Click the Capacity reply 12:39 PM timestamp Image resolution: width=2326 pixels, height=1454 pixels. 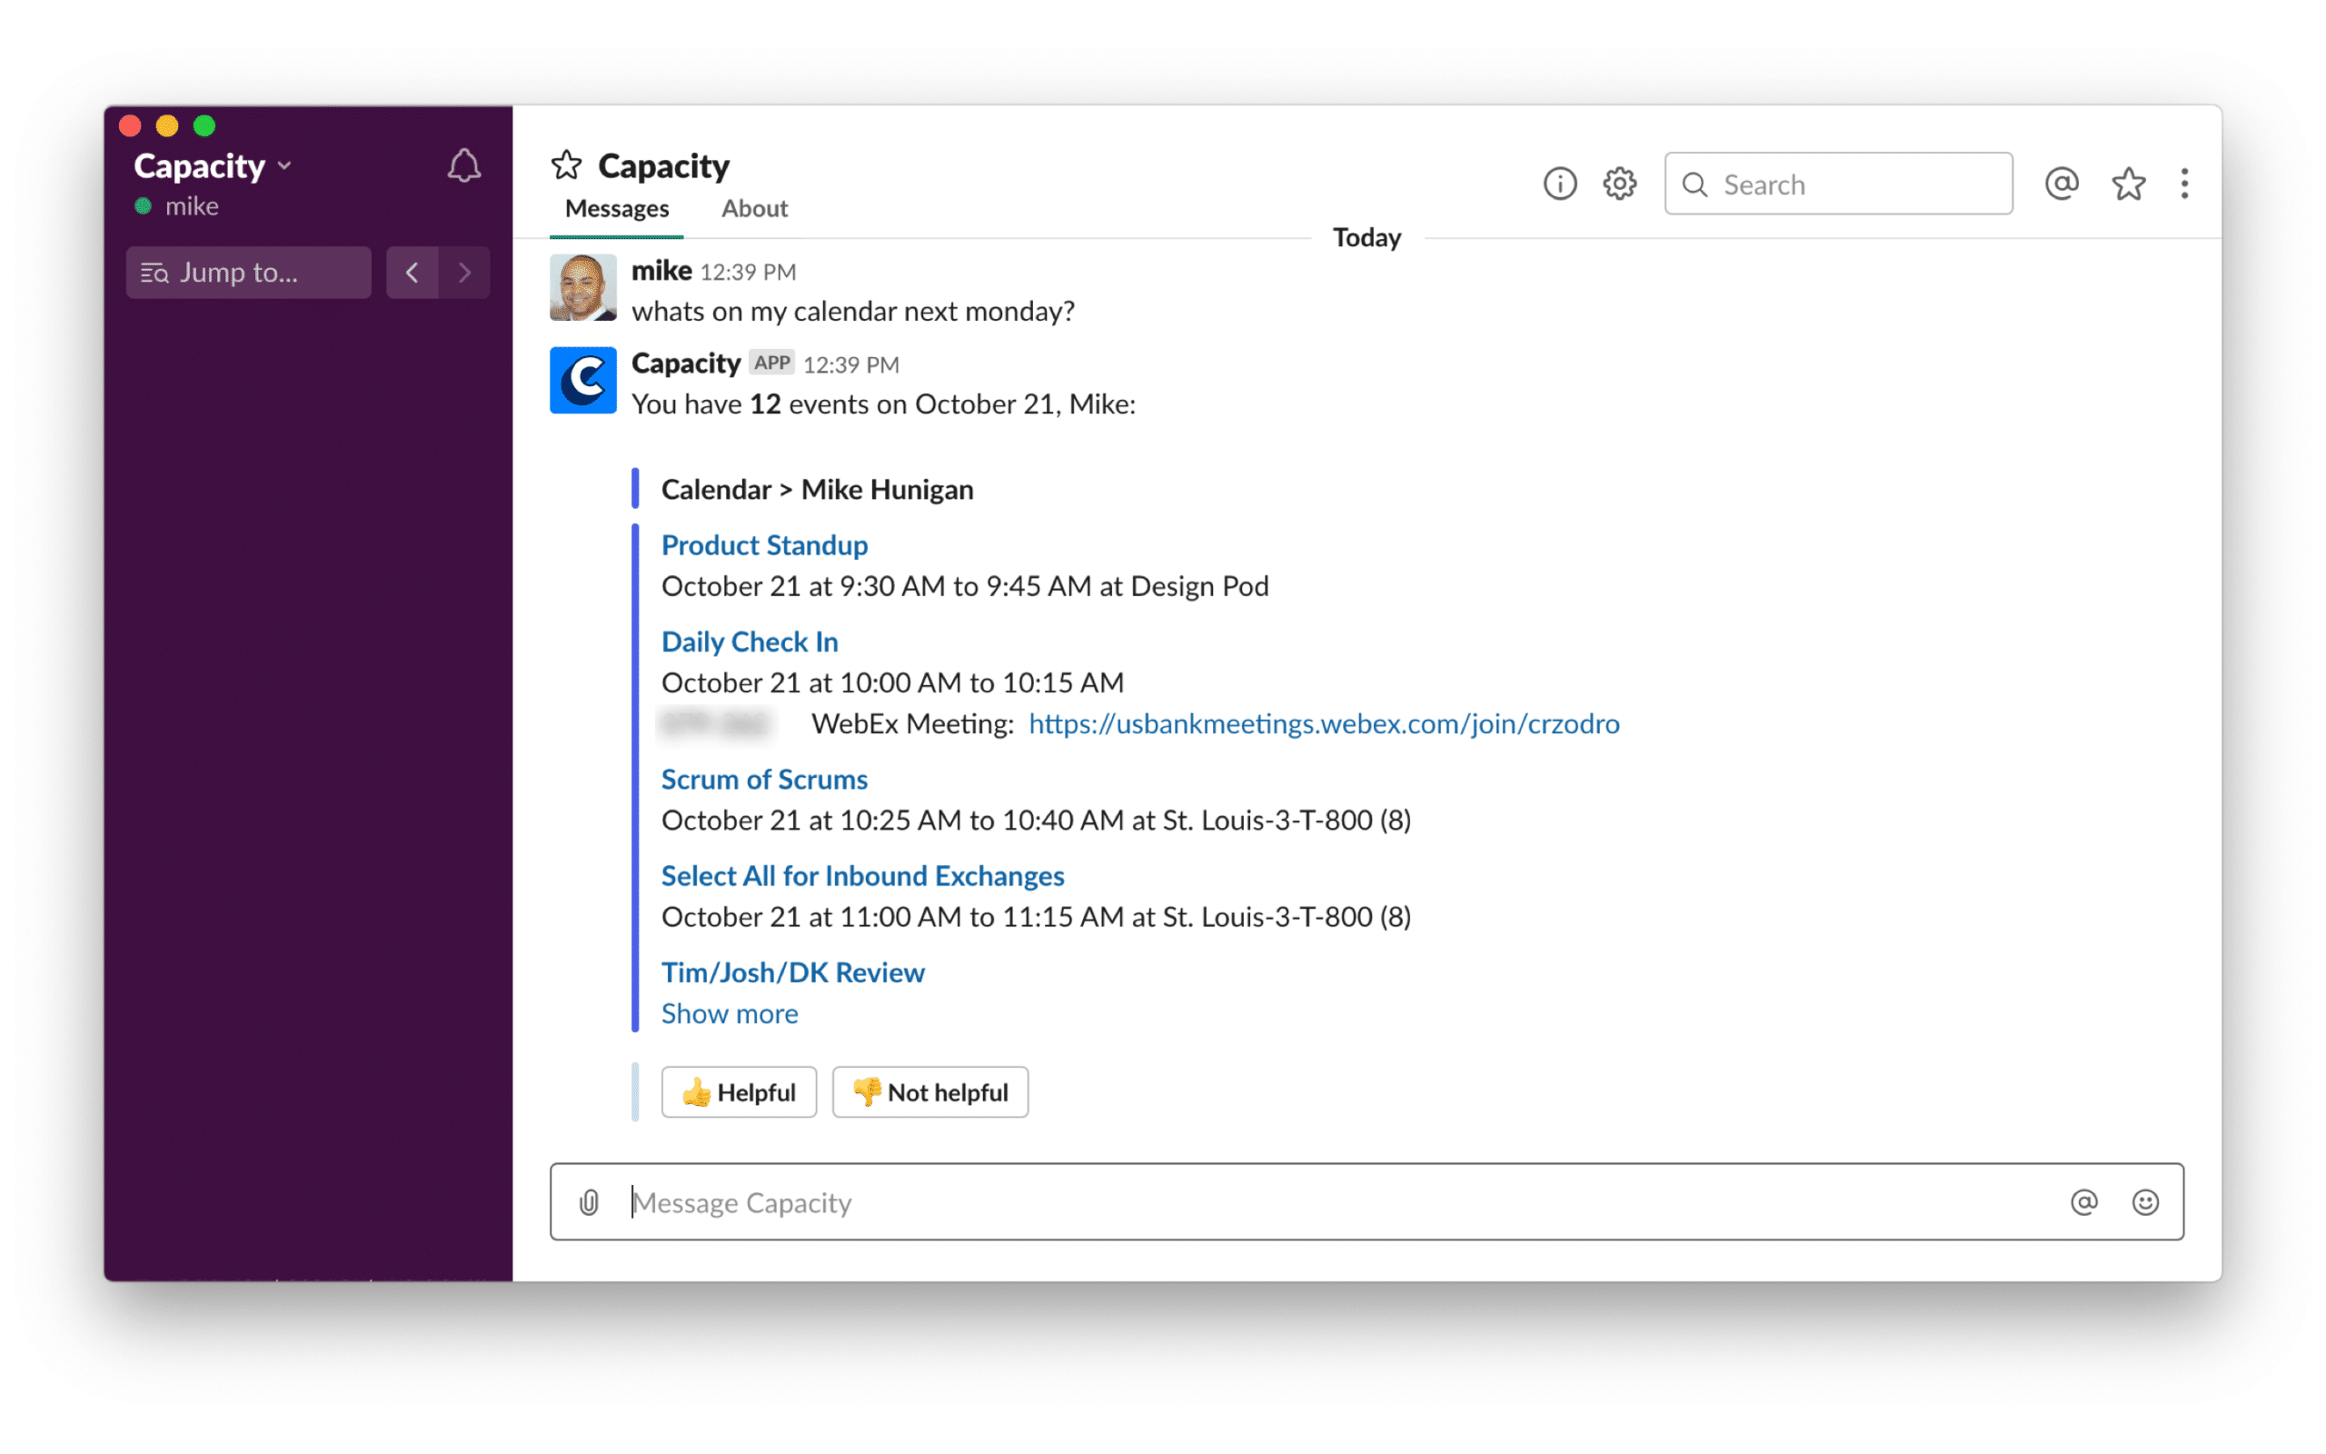[x=850, y=365]
